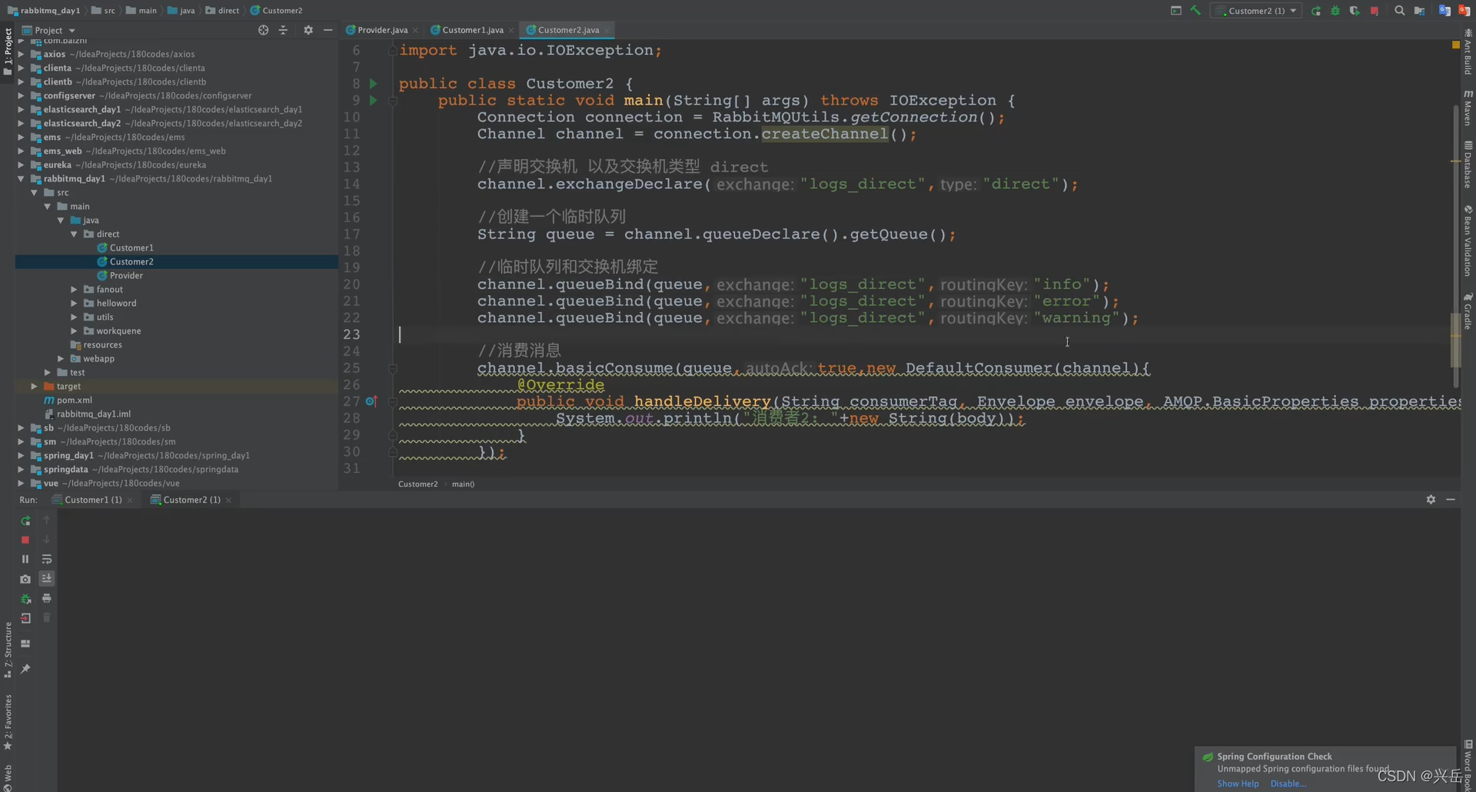
Task: Click the override gutter marker on line 27
Action: [x=371, y=401]
